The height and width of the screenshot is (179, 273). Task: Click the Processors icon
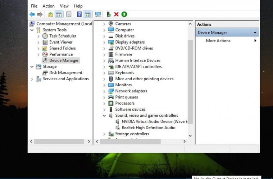coord(111,103)
